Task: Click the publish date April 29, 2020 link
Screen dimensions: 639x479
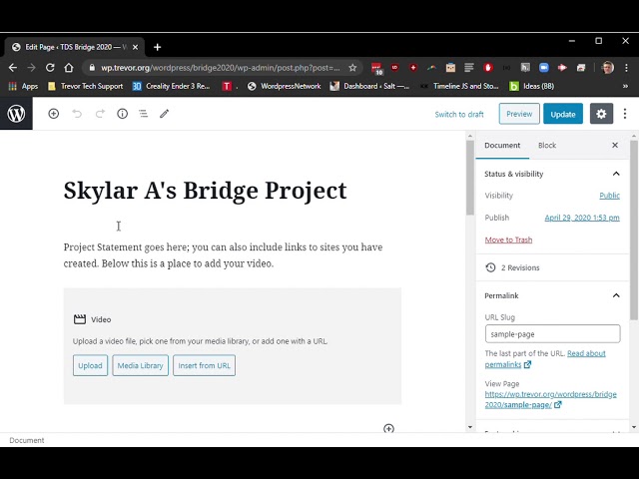Action: click(x=582, y=218)
